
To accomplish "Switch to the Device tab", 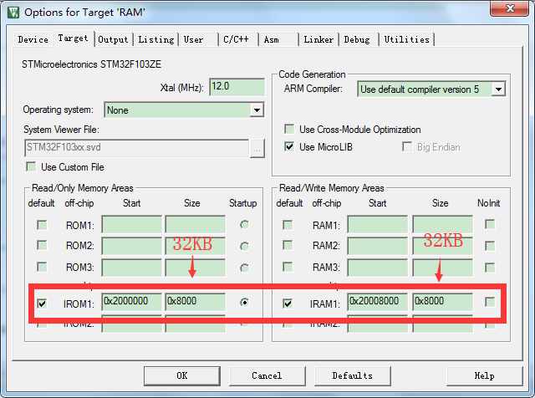I will click(x=33, y=39).
